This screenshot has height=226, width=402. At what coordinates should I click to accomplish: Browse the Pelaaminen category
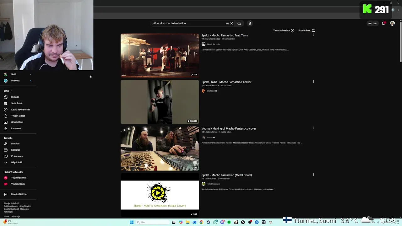17,156
